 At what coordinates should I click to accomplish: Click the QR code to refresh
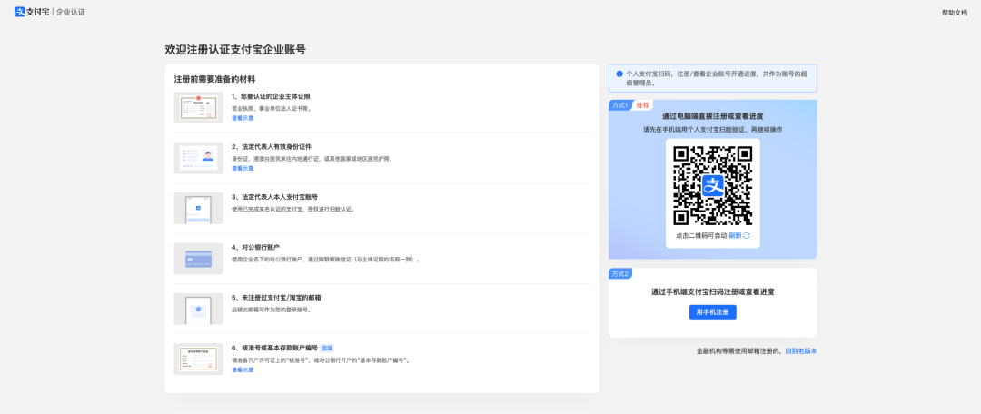click(x=713, y=185)
